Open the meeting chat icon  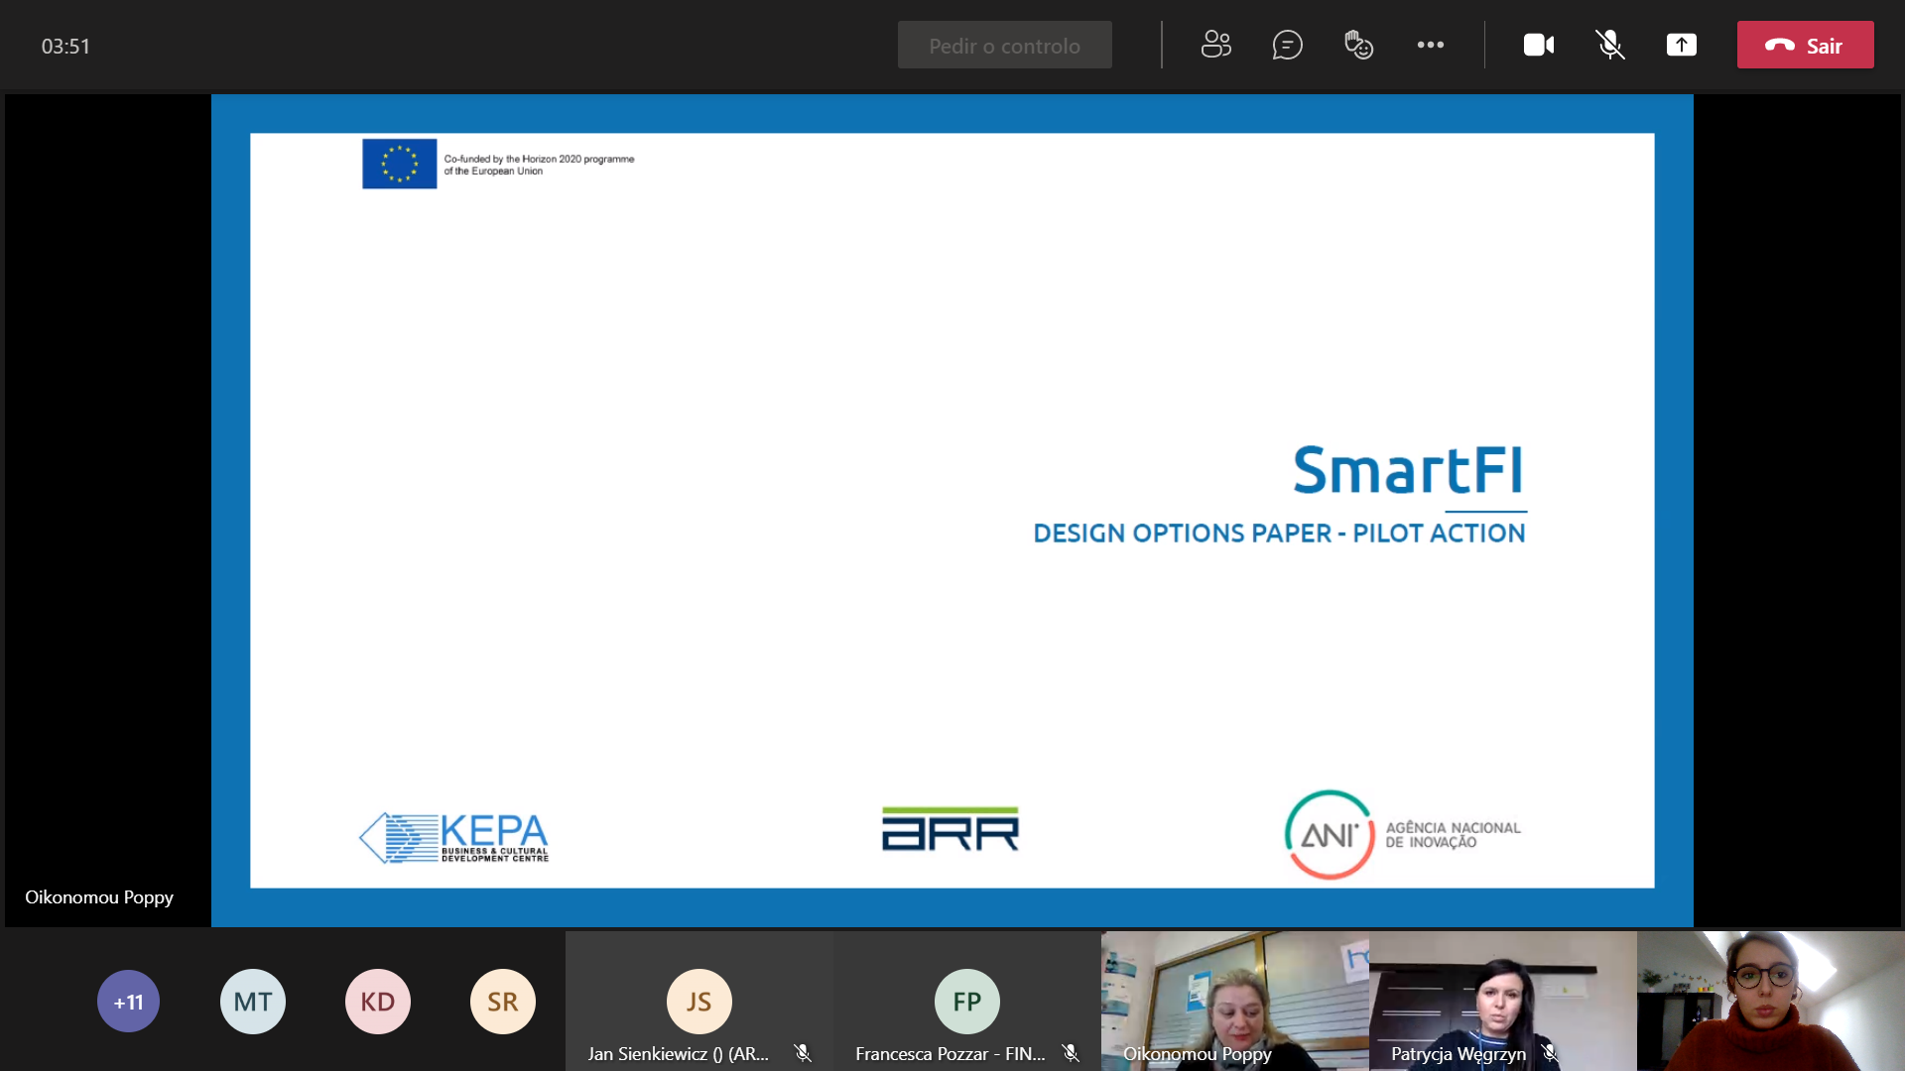point(1287,45)
